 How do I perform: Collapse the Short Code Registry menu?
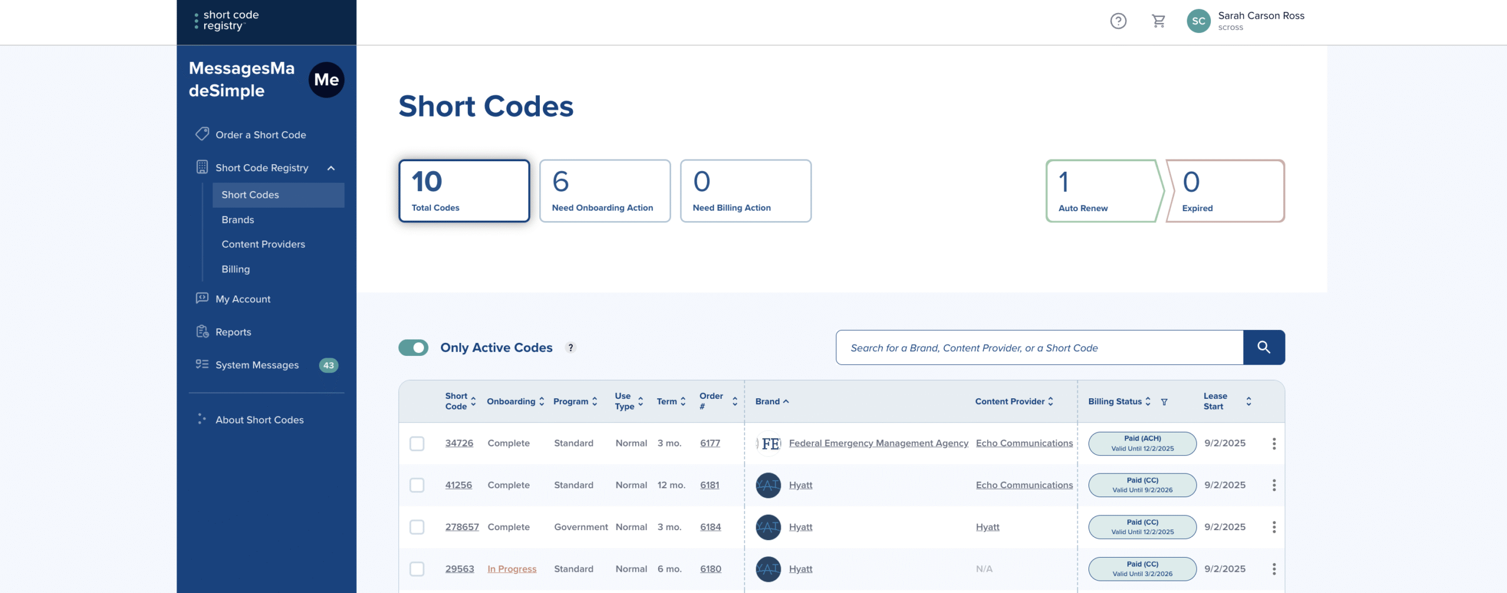(331, 168)
